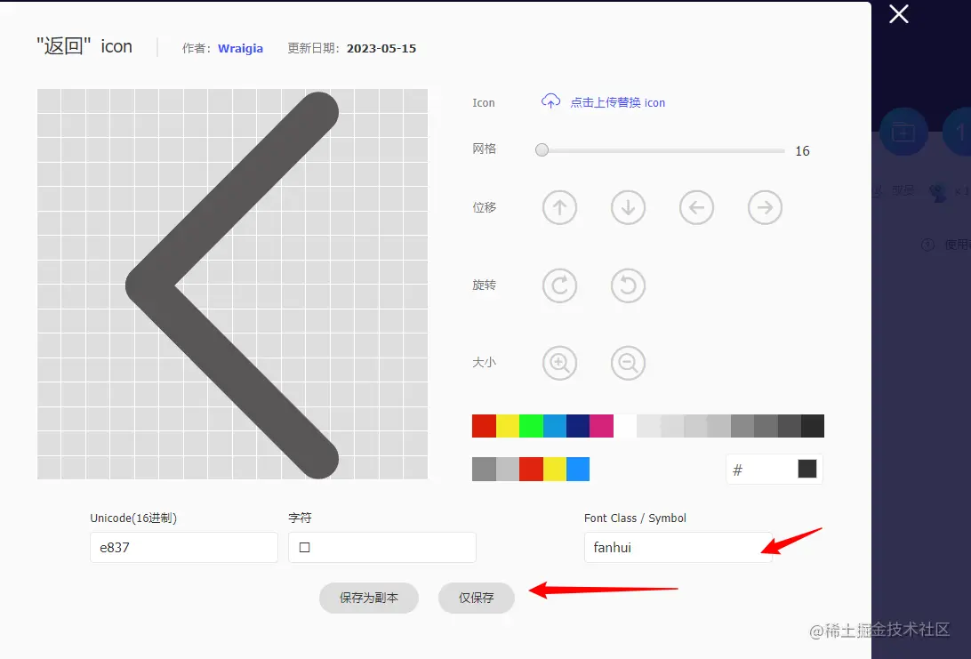Click the character (字符) input field
This screenshot has height=659, width=971.
(382, 548)
